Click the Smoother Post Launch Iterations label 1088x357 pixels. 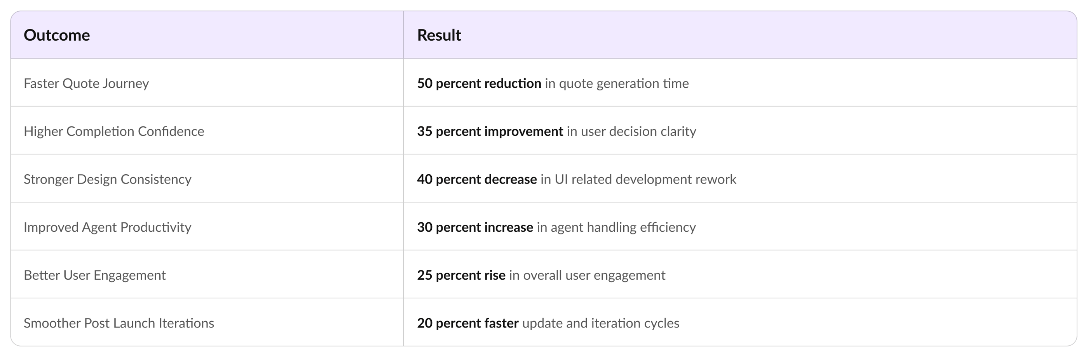point(119,323)
